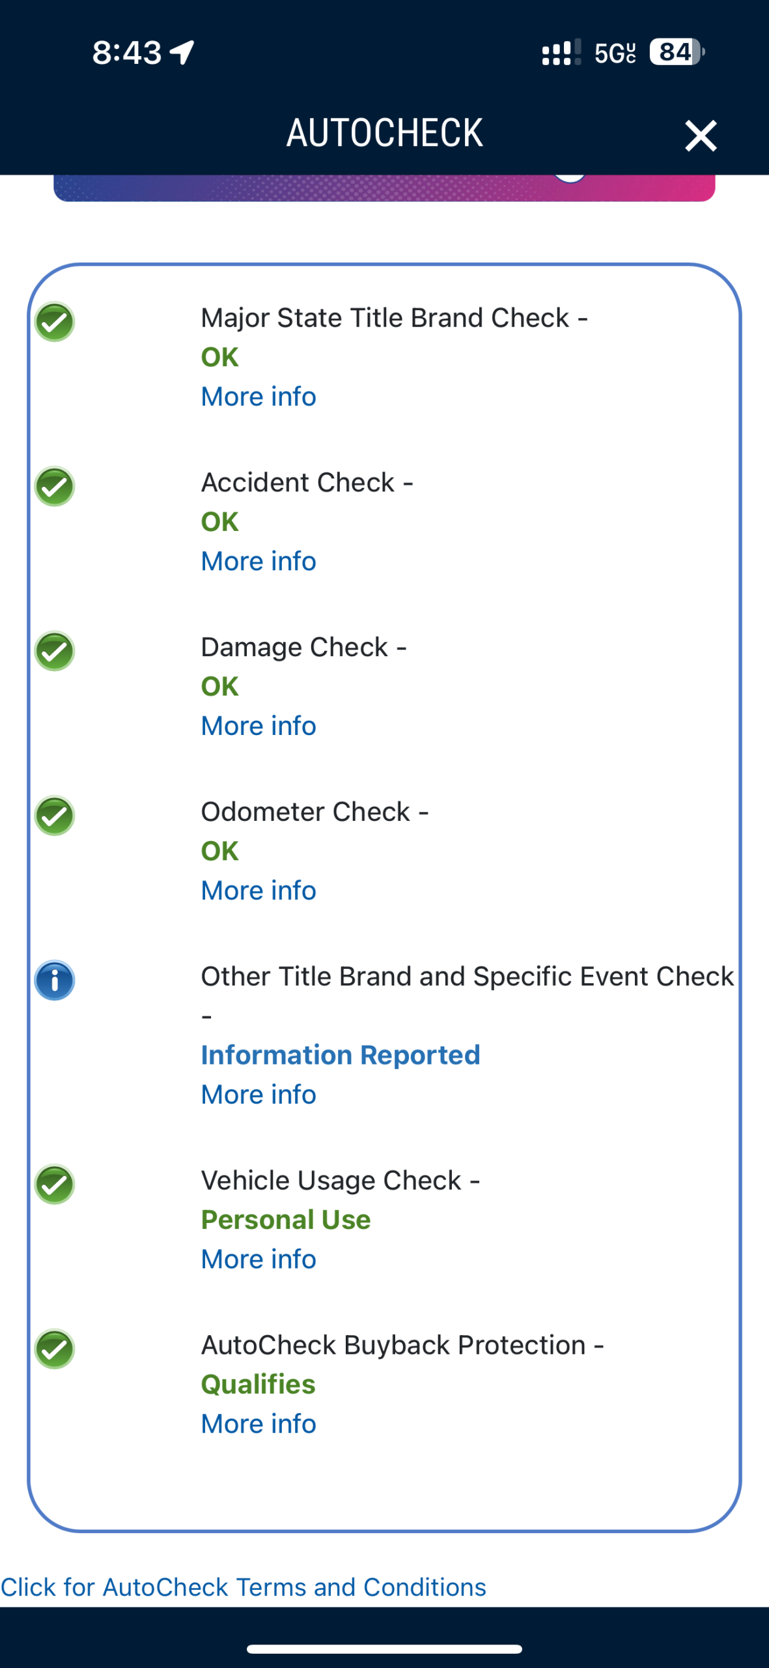This screenshot has height=1668, width=769.
Task: Open More info under Major State Title Brand
Action: click(259, 397)
